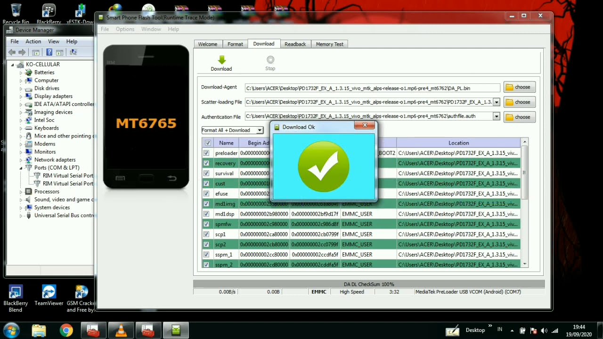Open the Recycle Bin desktop icon
The image size is (603, 339).
(x=16, y=14)
